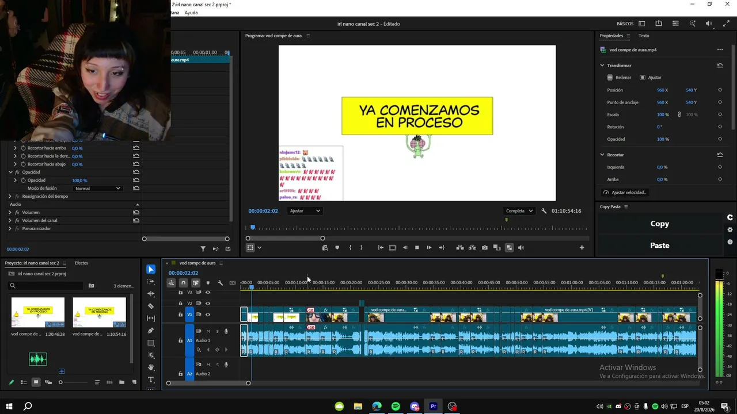
Task: Click the Lift button in Program monitor
Action: coord(459,248)
